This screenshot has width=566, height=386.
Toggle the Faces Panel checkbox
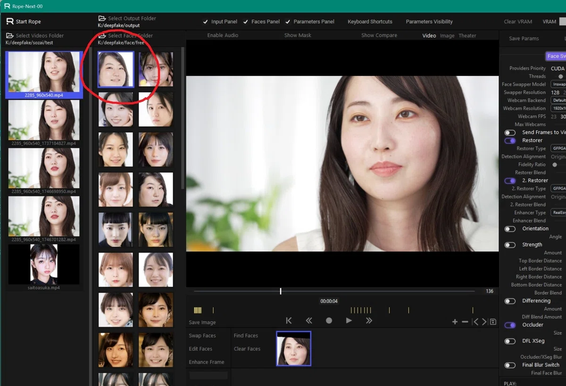point(246,22)
